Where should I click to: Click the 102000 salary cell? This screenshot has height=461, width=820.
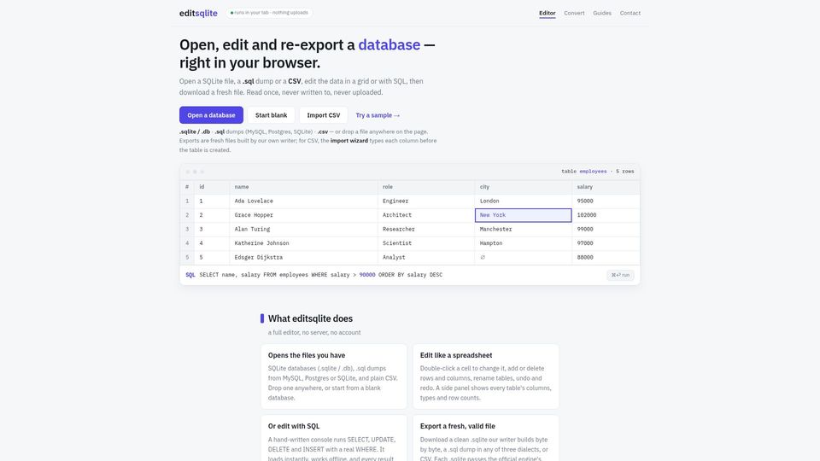tap(606, 215)
